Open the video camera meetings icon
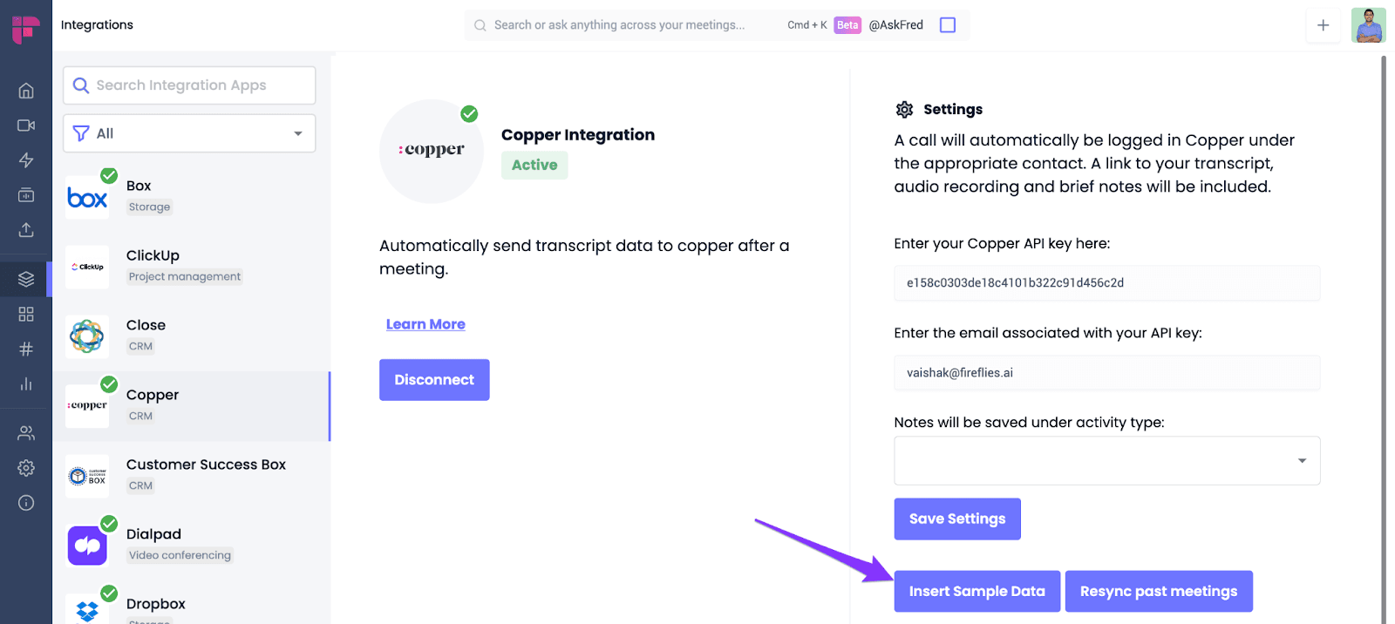This screenshot has width=1395, height=624. point(26,125)
